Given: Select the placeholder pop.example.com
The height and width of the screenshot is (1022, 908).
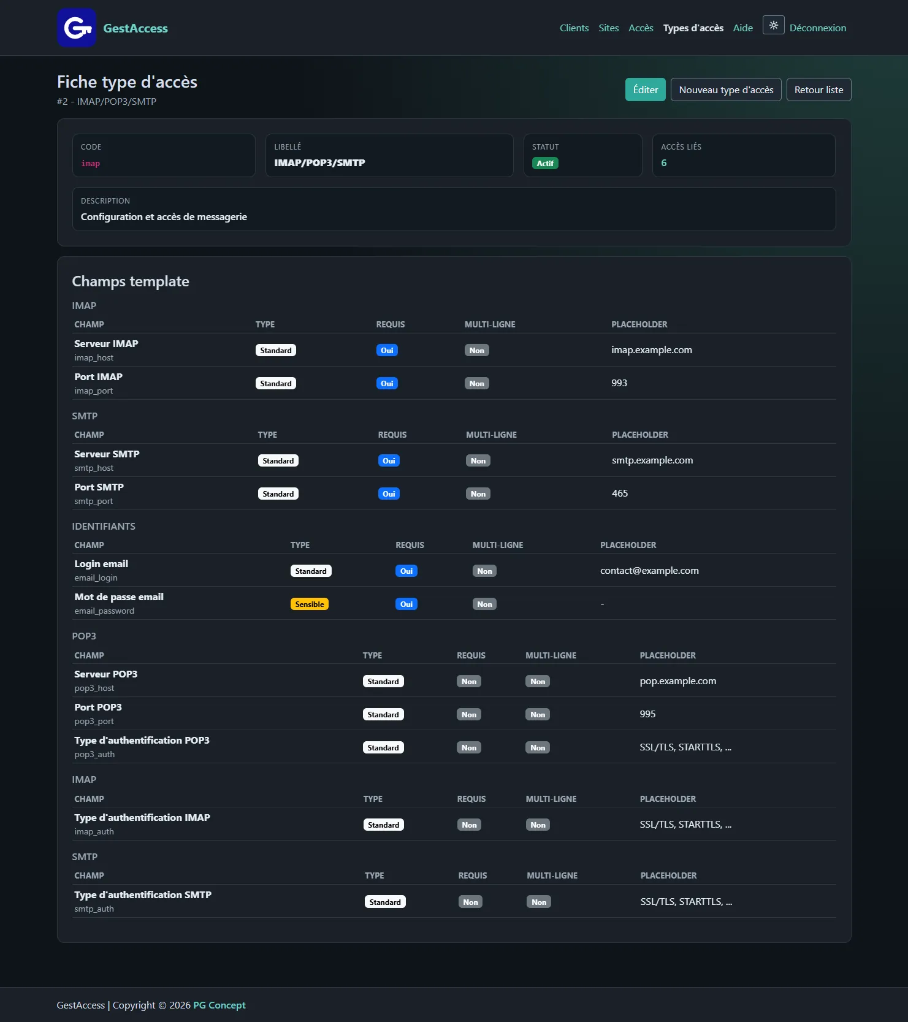Looking at the screenshot, I should coord(678,681).
